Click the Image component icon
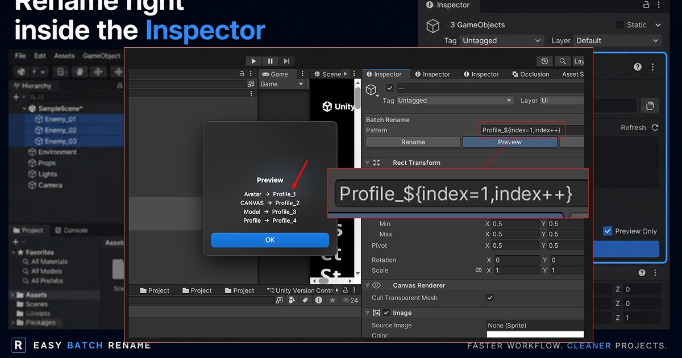Viewport: 682px width, 358px height. [376, 313]
